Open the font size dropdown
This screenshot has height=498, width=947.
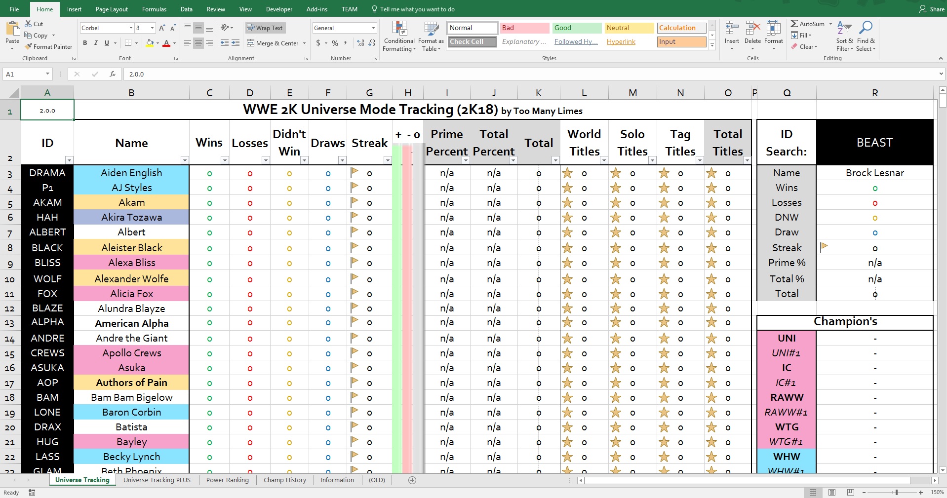pos(152,28)
